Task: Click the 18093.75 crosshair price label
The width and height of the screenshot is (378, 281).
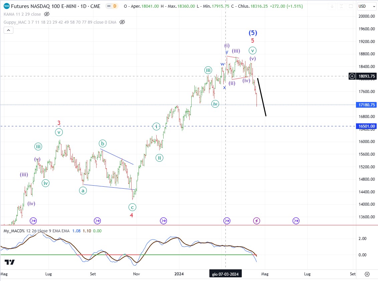Action: tap(366, 76)
